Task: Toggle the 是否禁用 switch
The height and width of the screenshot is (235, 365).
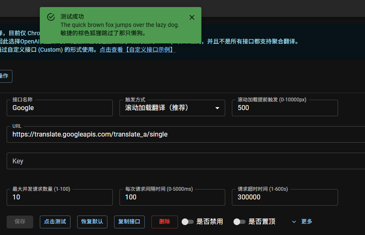Action: tap(187, 222)
